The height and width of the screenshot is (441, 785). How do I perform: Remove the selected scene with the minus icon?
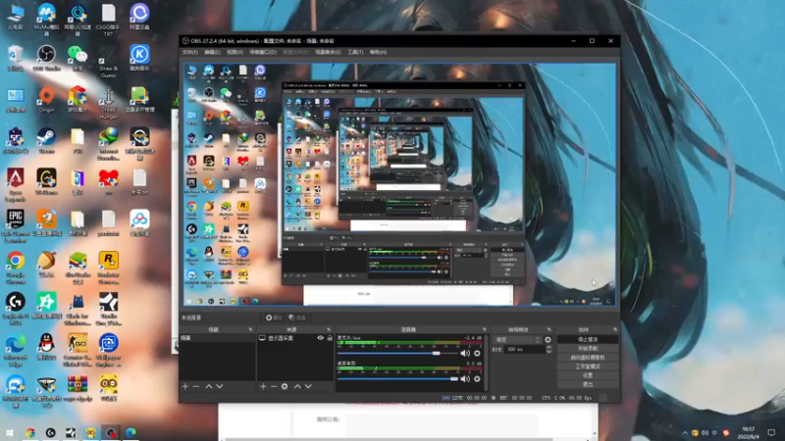(195, 386)
